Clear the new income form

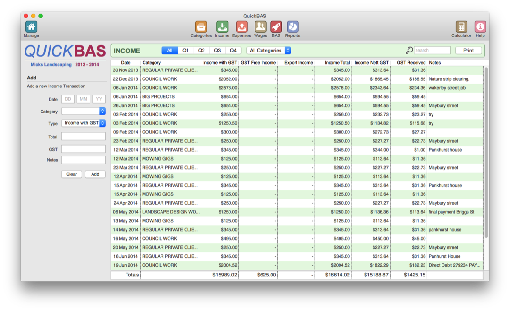(71, 174)
